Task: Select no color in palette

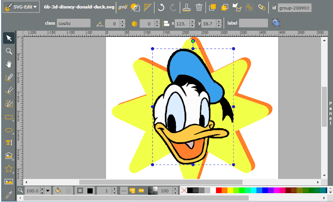Action: tap(184, 191)
